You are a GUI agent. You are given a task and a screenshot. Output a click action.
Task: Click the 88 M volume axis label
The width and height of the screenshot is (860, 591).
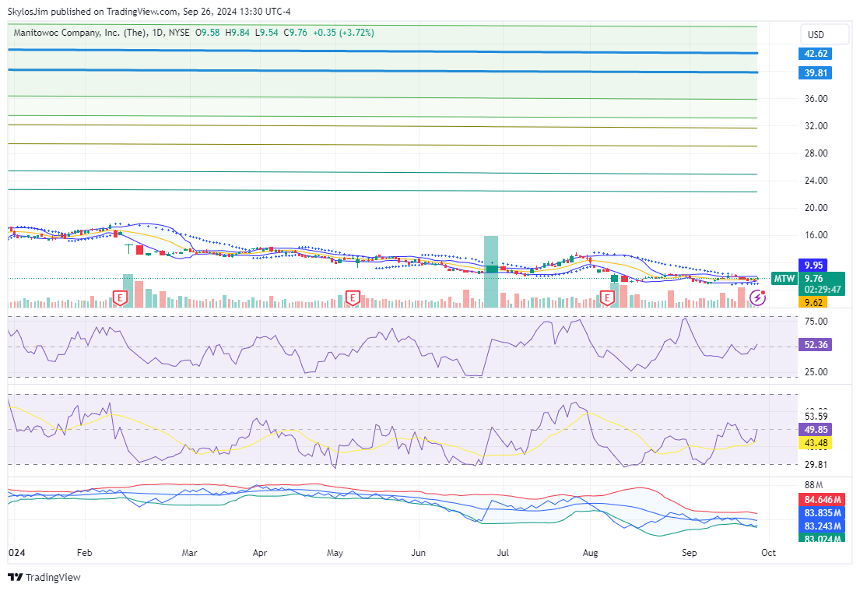coord(814,485)
